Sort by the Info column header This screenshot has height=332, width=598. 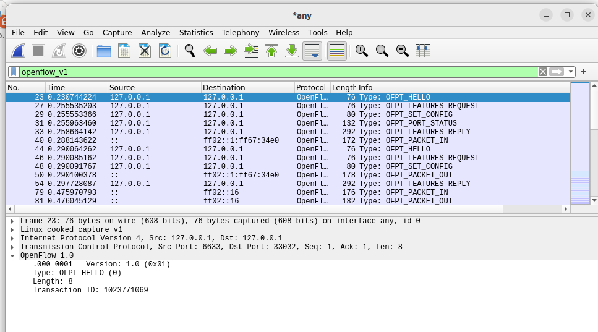click(x=463, y=88)
